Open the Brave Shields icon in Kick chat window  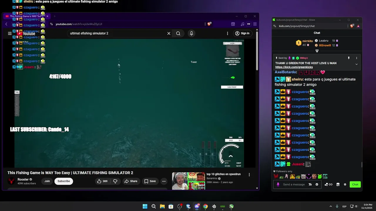pyautogui.click(x=352, y=26)
